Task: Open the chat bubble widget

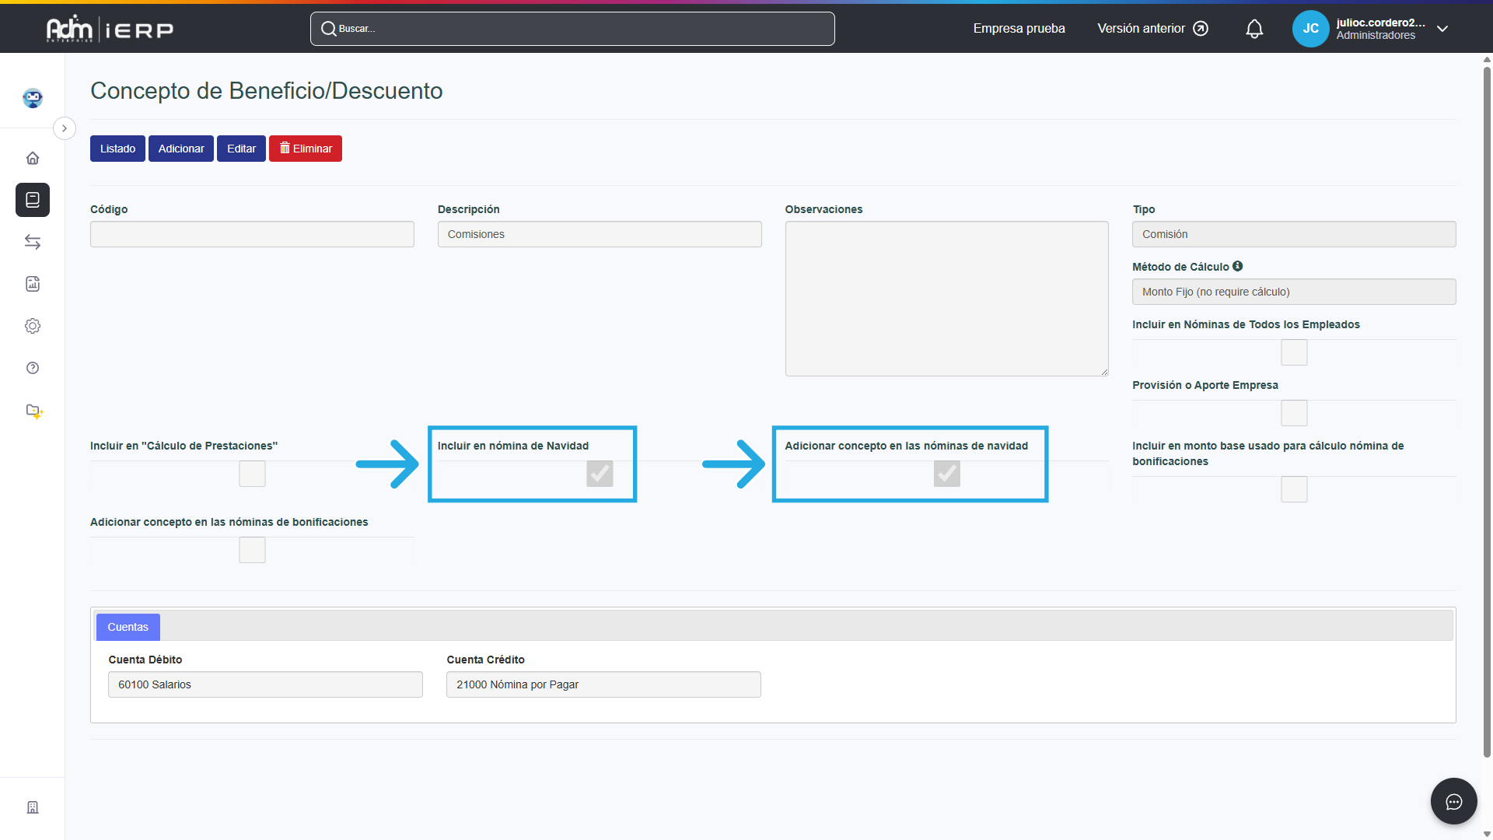Action: [x=1453, y=802]
